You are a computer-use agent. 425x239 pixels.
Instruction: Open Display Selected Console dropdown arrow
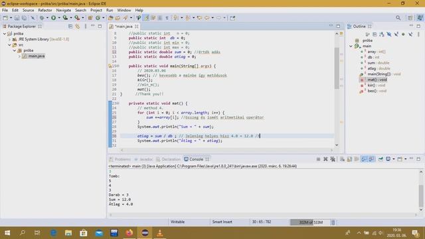(394, 159)
